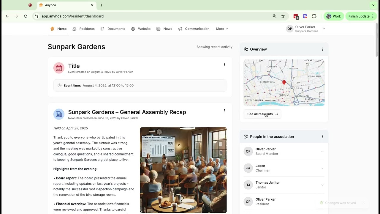Open Oliver Parker account menu chevron
Viewport: 380px width, 214px height.
click(324, 29)
